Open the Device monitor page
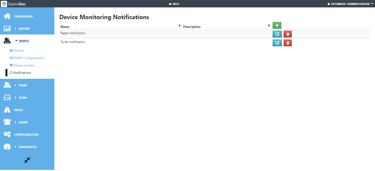Screen dimensions: 375x171 24,65
